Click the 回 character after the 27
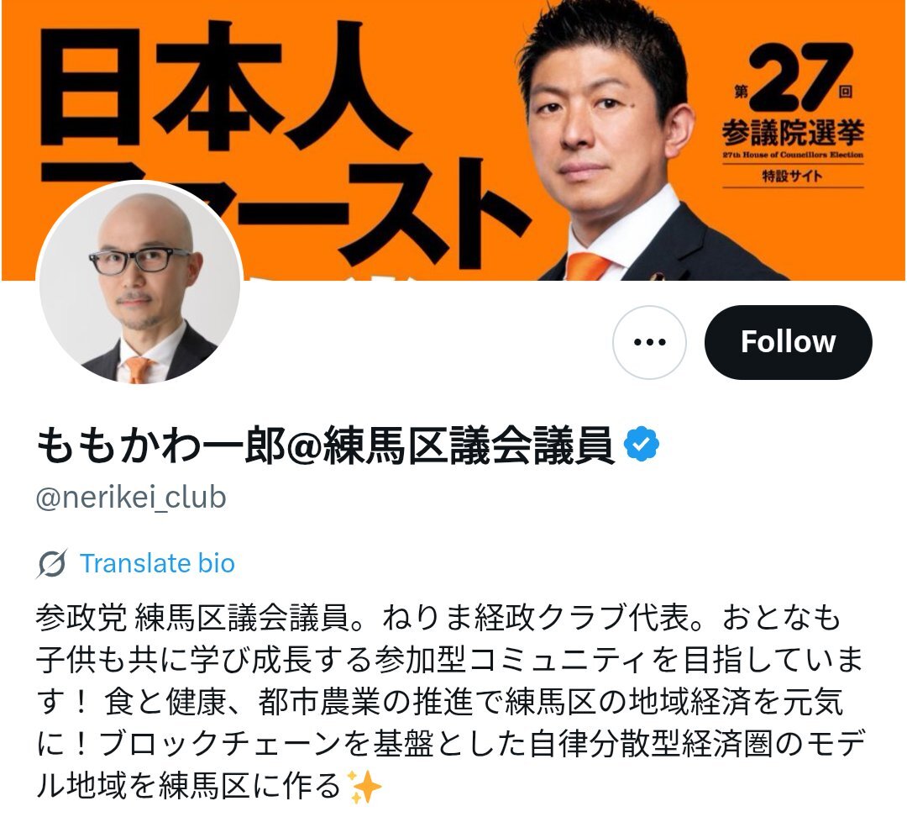Image resolution: width=907 pixels, height=817 pixels. click(846, 92)
